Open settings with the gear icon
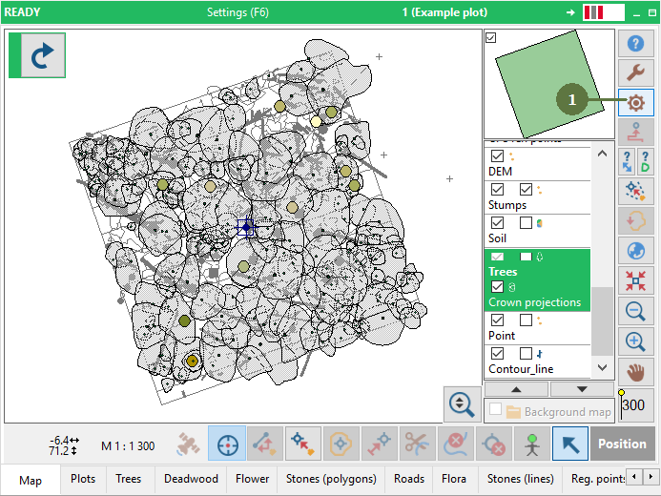 pyautogui.click(x=636, y=102)
